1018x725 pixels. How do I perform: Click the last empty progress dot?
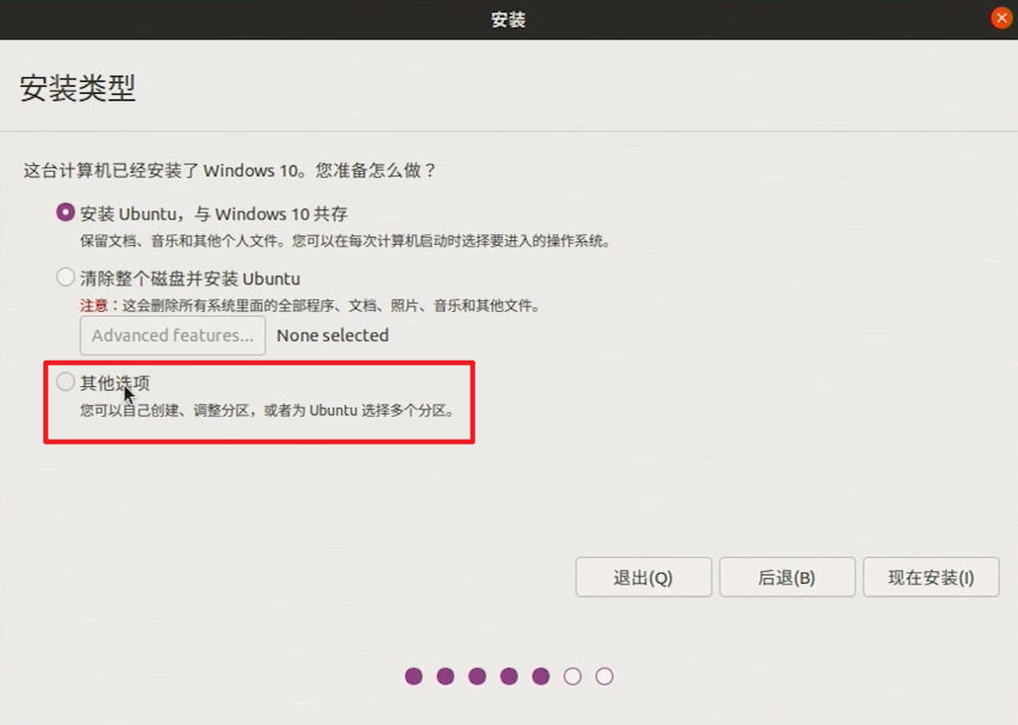(605, 677)
